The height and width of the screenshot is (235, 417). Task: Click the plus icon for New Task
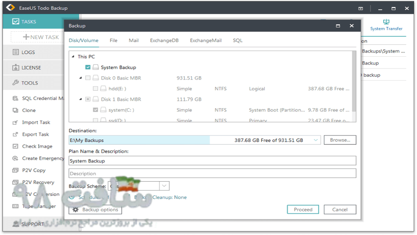[x=26, y=37]
